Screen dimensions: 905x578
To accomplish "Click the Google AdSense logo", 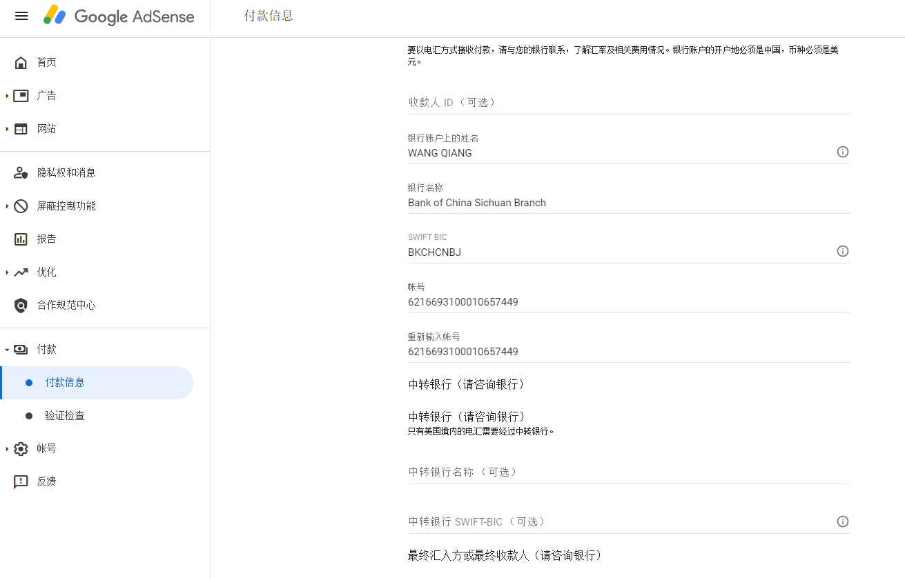I will (x=119, y=16).
